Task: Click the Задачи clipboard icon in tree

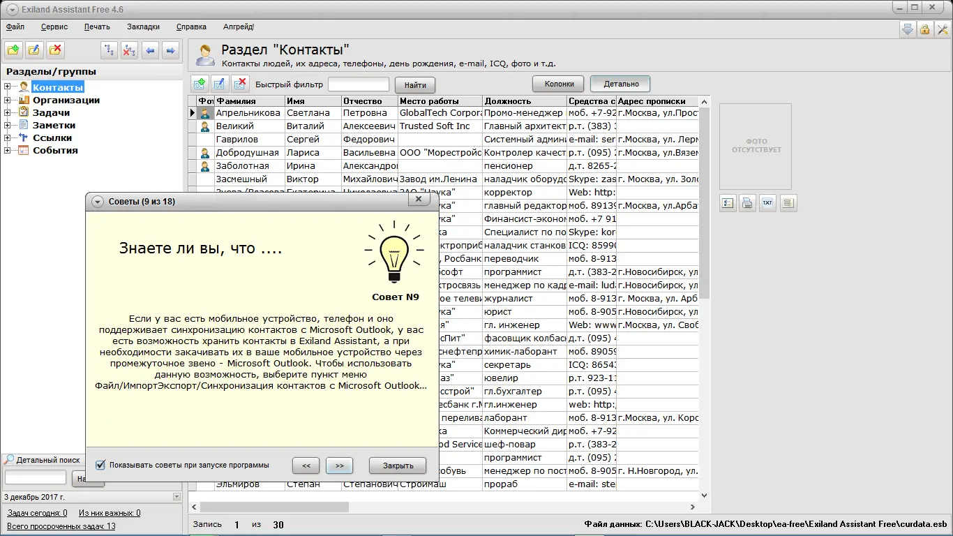Action: point(24,112)
